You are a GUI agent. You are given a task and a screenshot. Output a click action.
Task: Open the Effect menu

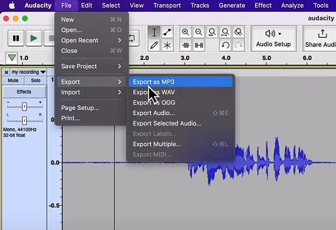[x=263, y=6]
